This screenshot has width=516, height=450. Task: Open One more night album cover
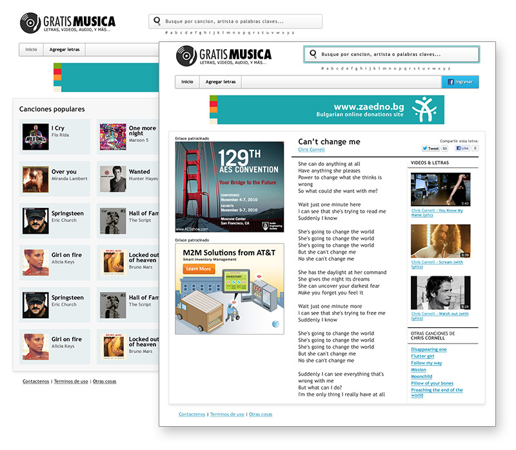pos(113,137)
